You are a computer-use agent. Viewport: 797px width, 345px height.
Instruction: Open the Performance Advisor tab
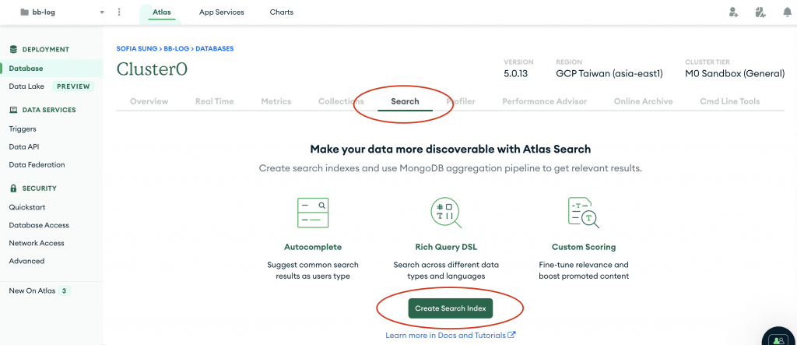pyautogui.click(x=544, y=101)
